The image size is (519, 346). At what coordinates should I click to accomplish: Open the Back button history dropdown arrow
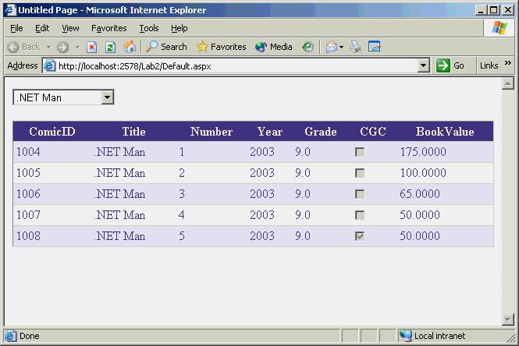tap(48, 48)
